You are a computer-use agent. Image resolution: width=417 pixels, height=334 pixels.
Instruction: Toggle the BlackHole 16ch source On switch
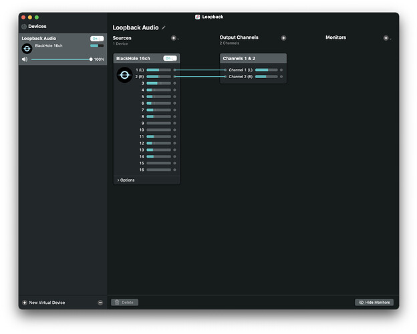tap(170, 58)
